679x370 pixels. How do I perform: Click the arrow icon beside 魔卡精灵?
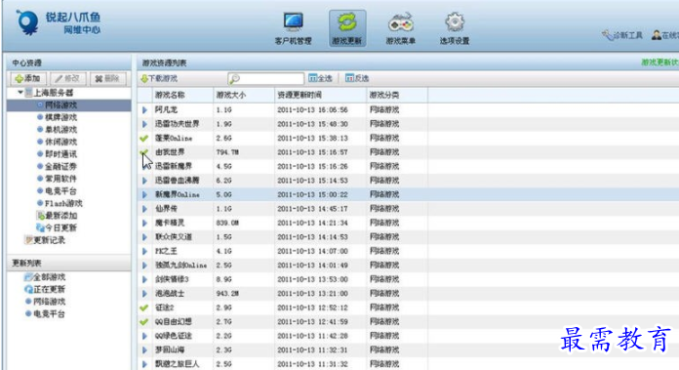pyautogui.click(x=144, y=223)
